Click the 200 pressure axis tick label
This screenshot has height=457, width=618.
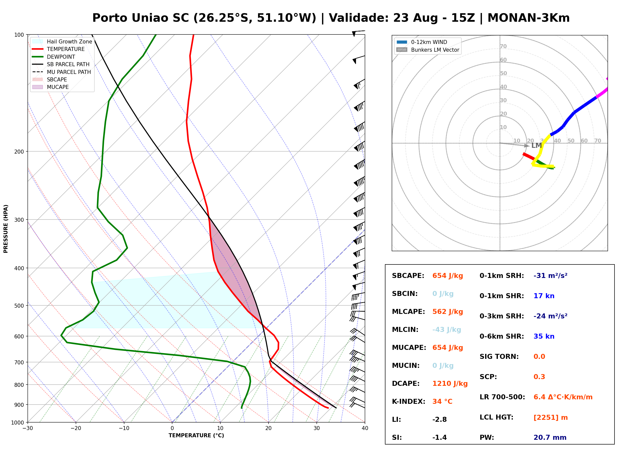click(19, 152)
